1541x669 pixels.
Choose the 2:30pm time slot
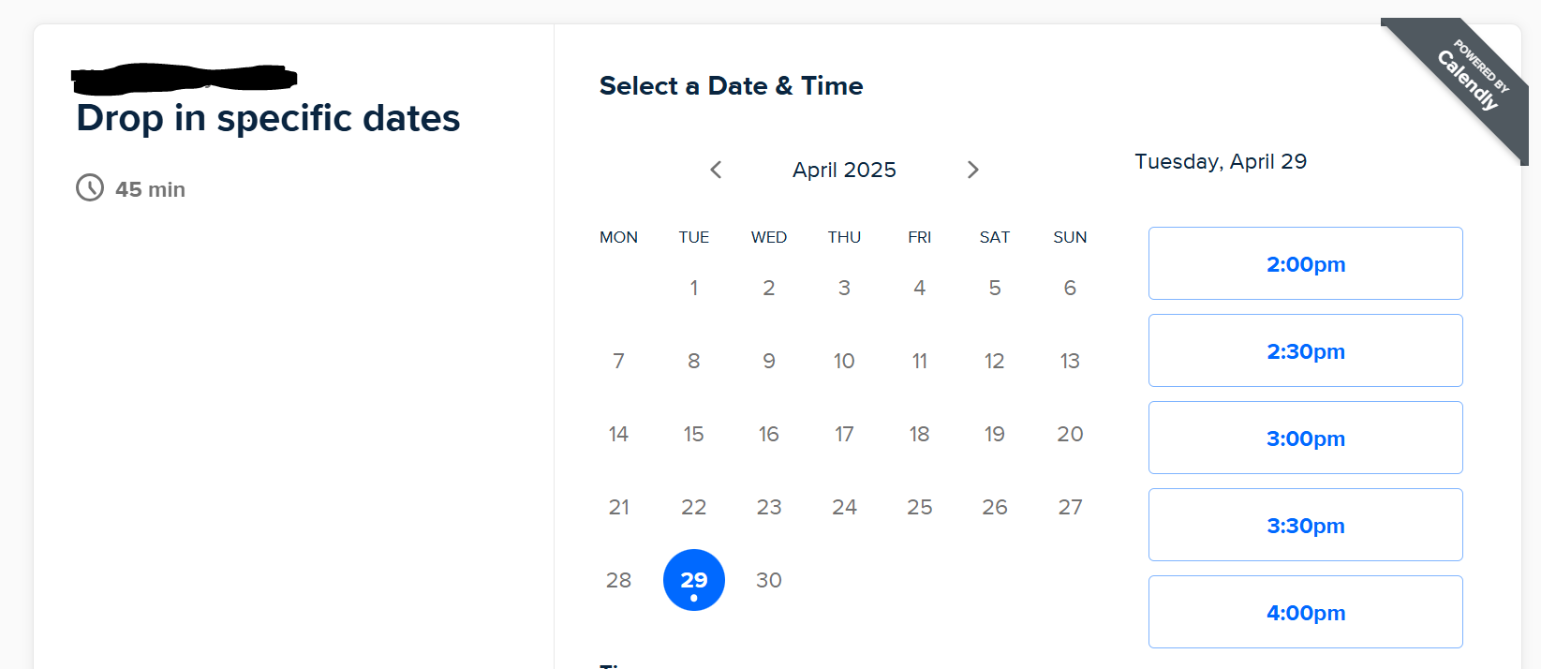tap(1306, 350)
